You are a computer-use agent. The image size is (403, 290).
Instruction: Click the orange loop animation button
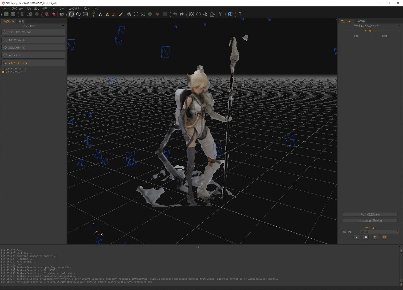coord(375,237)
